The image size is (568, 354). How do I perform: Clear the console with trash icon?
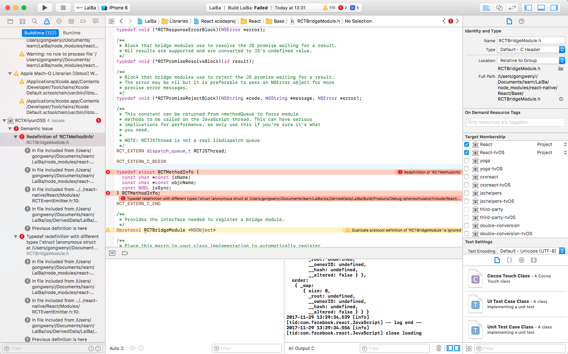(x=439, y=348)
